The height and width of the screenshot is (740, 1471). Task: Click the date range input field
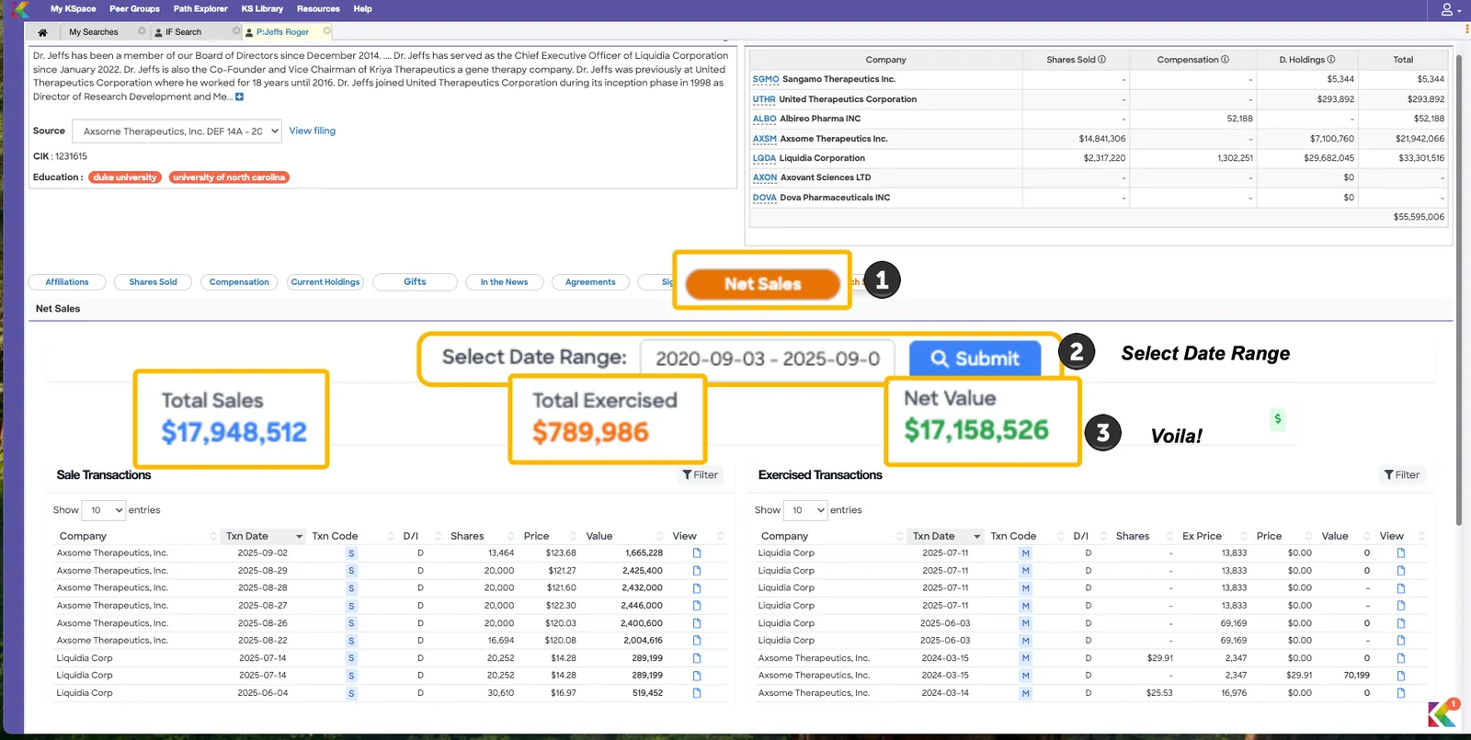(770, 359)
